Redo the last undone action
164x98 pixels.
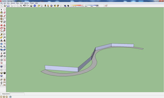27,6
